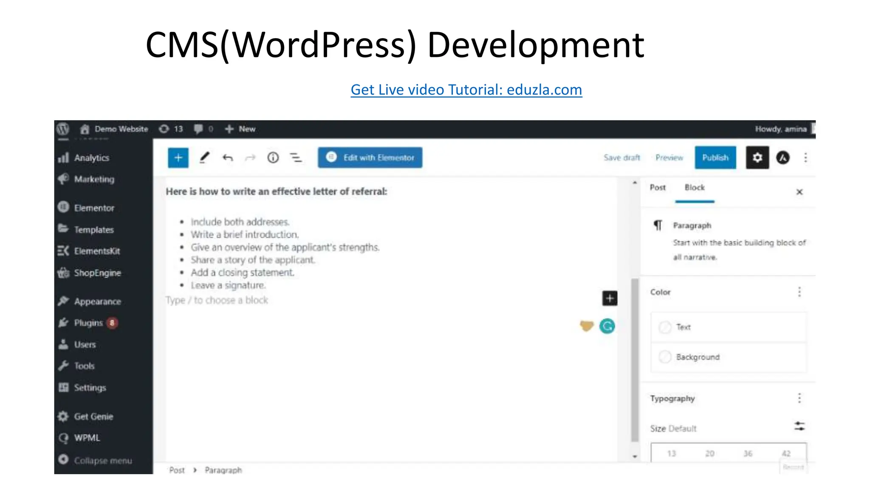Screen dimensions: 870x489
Task: Open the Astra settings icon
Action: [x=783, y=158]
